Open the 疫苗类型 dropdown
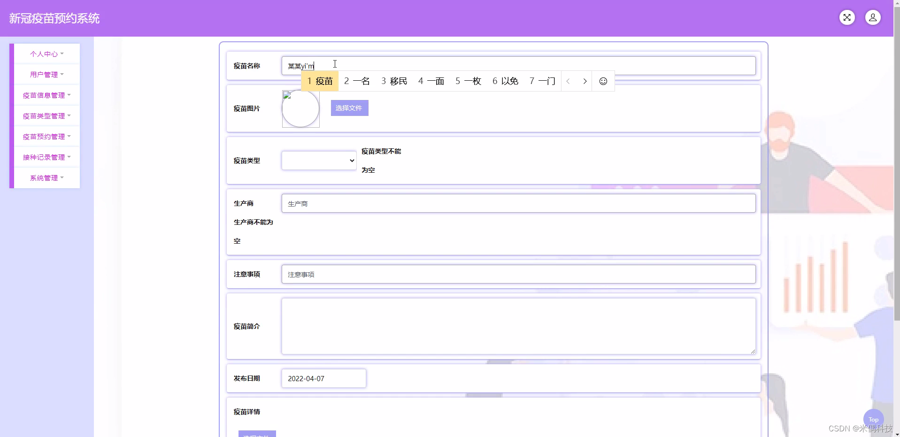Image resolution: width=900 pixels, height=437 pixels. point(319,161)
